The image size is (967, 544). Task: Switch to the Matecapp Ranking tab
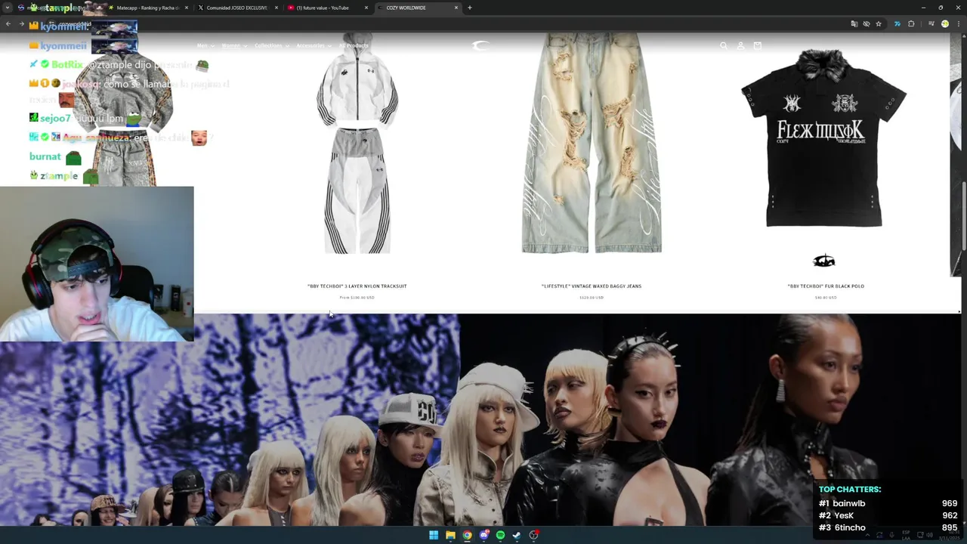147,8
